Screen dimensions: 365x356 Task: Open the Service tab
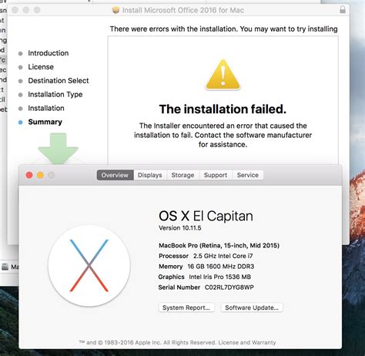click(248, 175)
